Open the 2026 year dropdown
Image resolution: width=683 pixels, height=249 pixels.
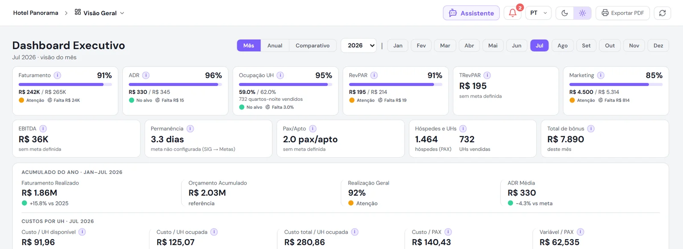pos(359,45)
